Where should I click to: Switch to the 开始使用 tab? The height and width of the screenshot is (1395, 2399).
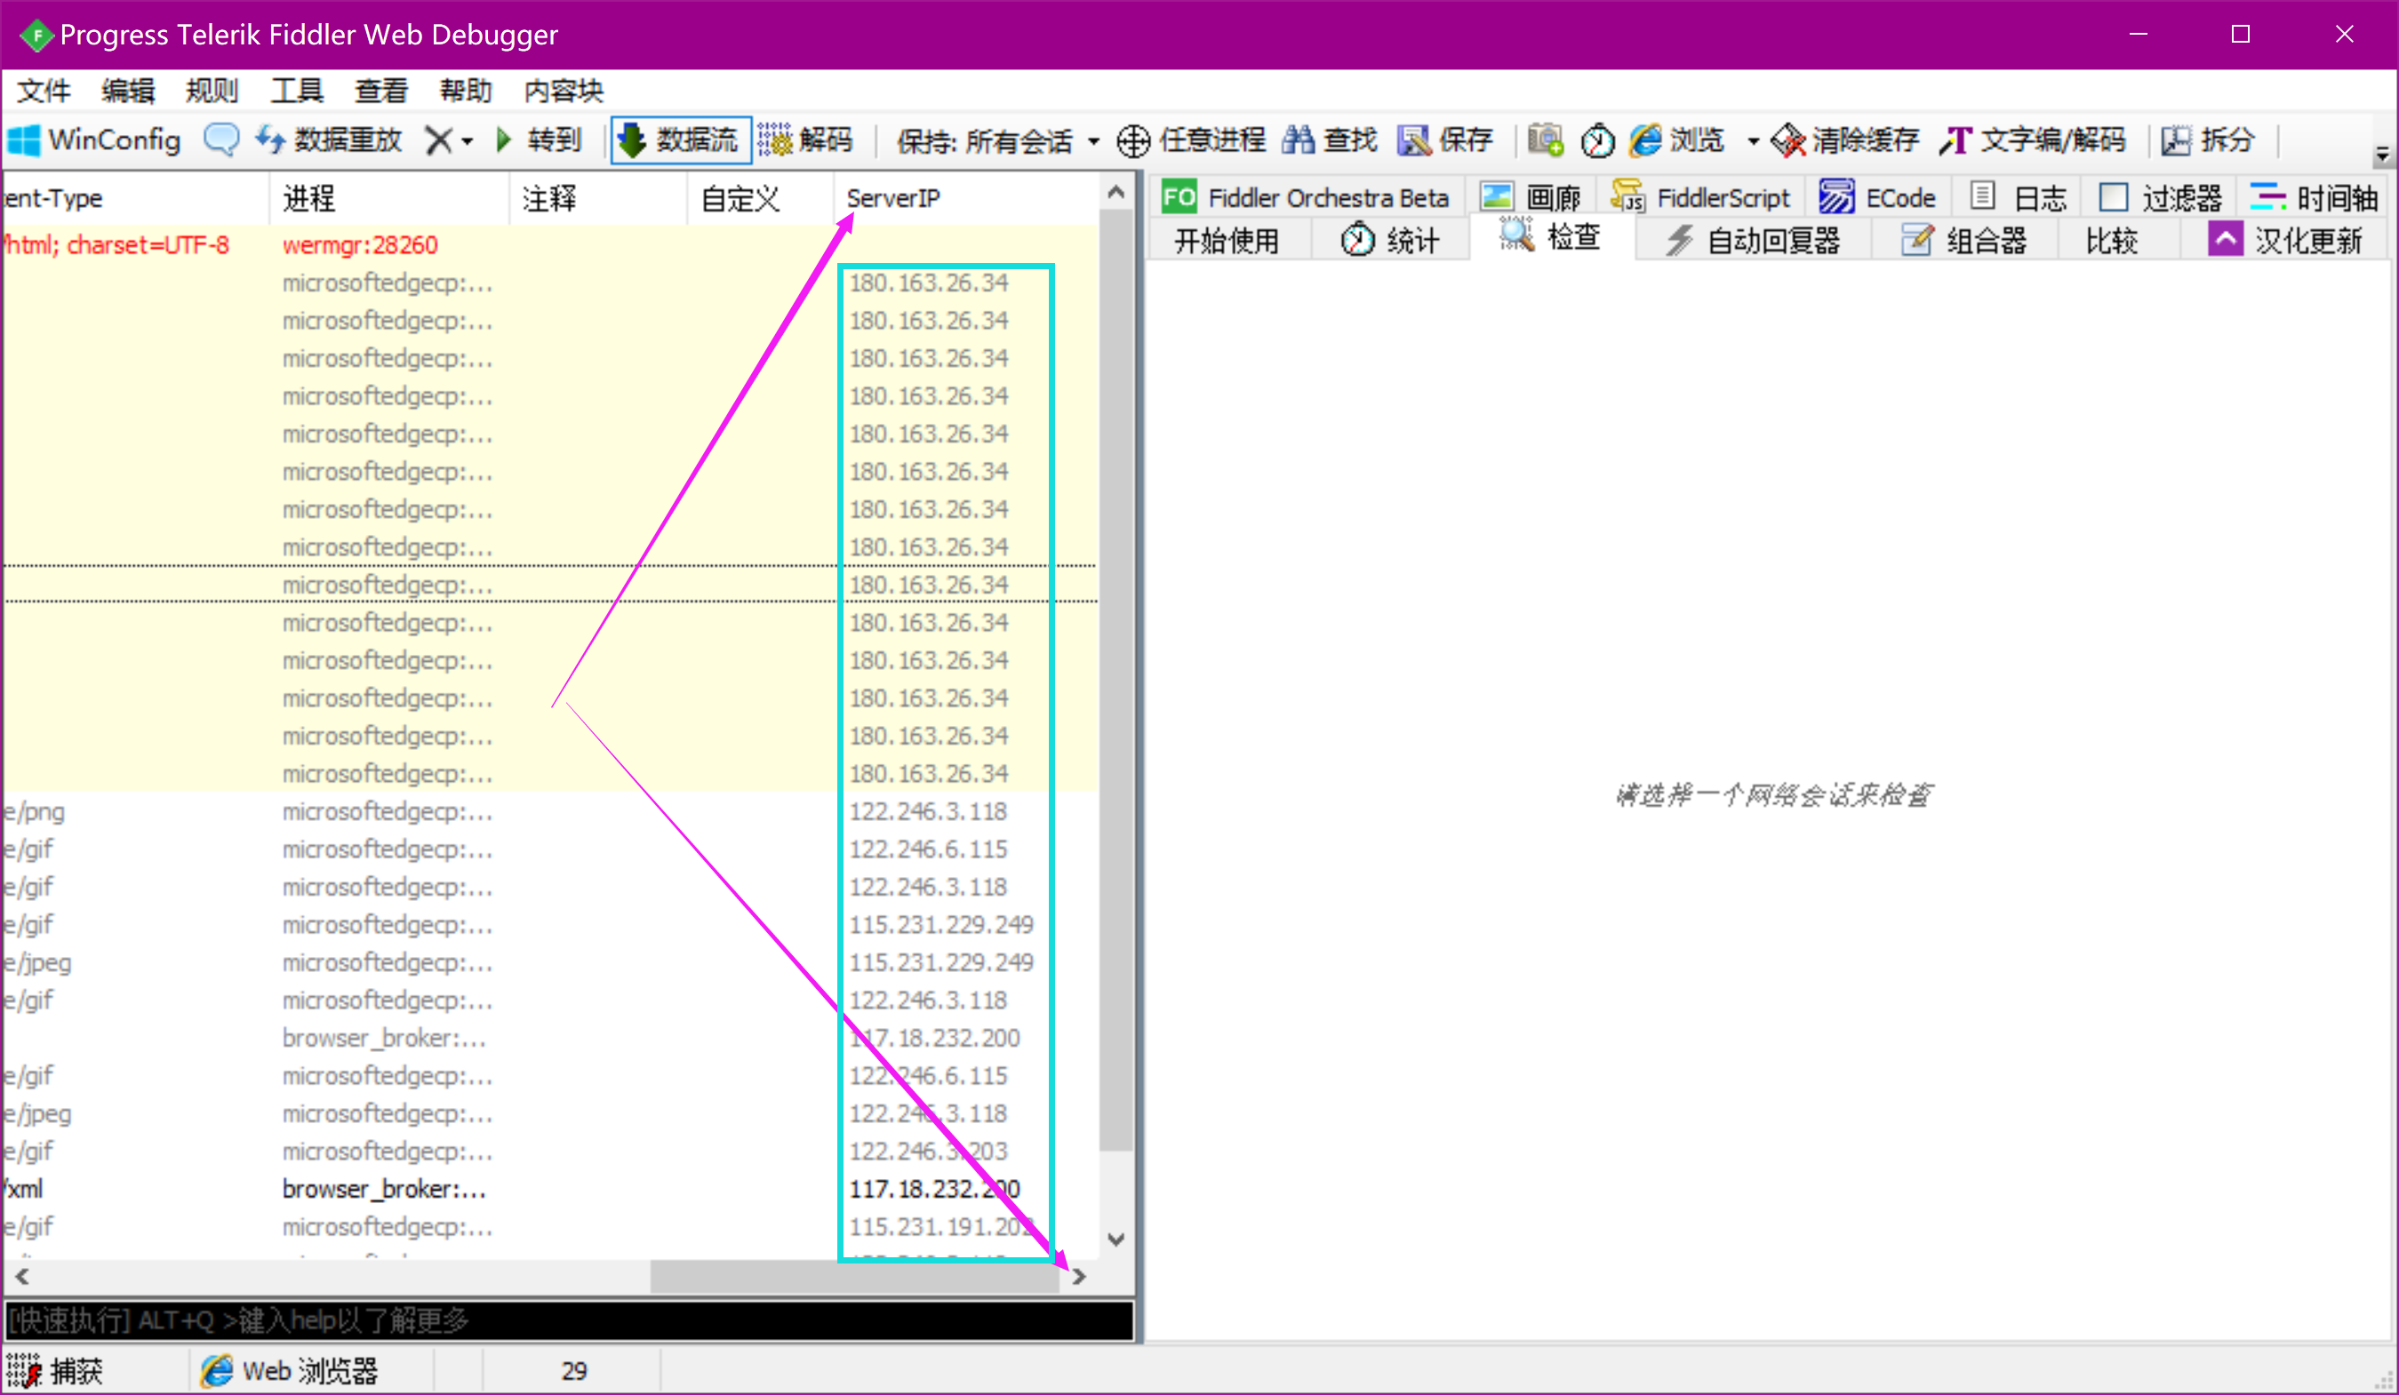click(1227, 241)
